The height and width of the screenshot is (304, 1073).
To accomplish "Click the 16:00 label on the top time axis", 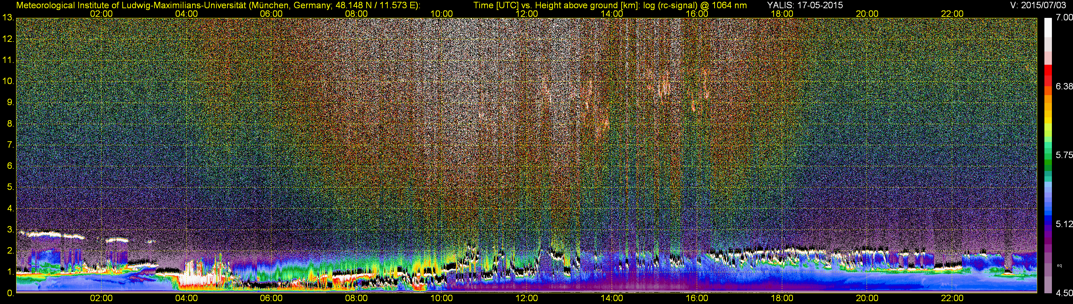I will click(x=697, y=14).
